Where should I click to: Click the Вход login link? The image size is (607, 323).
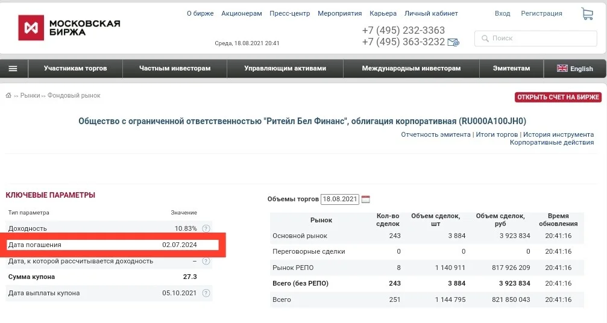[x=502, y=13]
